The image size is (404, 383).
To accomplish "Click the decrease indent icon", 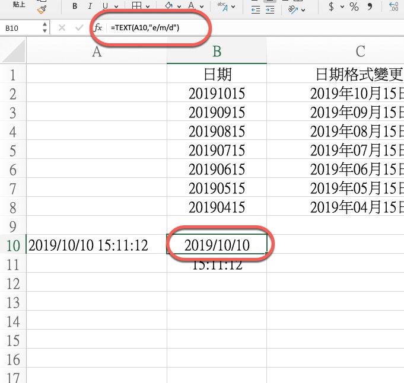I will (255, 10).
